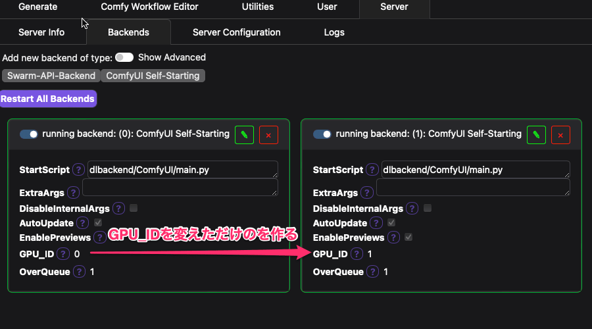Image resolution: width=592 pixels, height=329 pixels.
Task: Click OverQueue value in backend (0)
Action: tap(92, 272)
